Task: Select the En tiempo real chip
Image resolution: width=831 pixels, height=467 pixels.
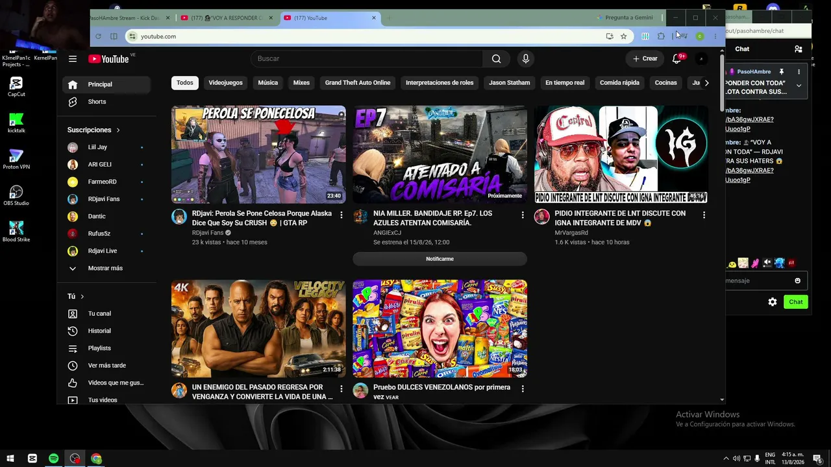Action: [565, 83]
